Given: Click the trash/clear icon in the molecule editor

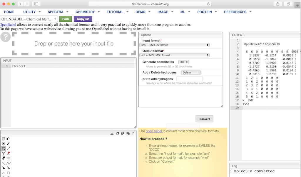Looking at the screenshot, I should 3,139.
